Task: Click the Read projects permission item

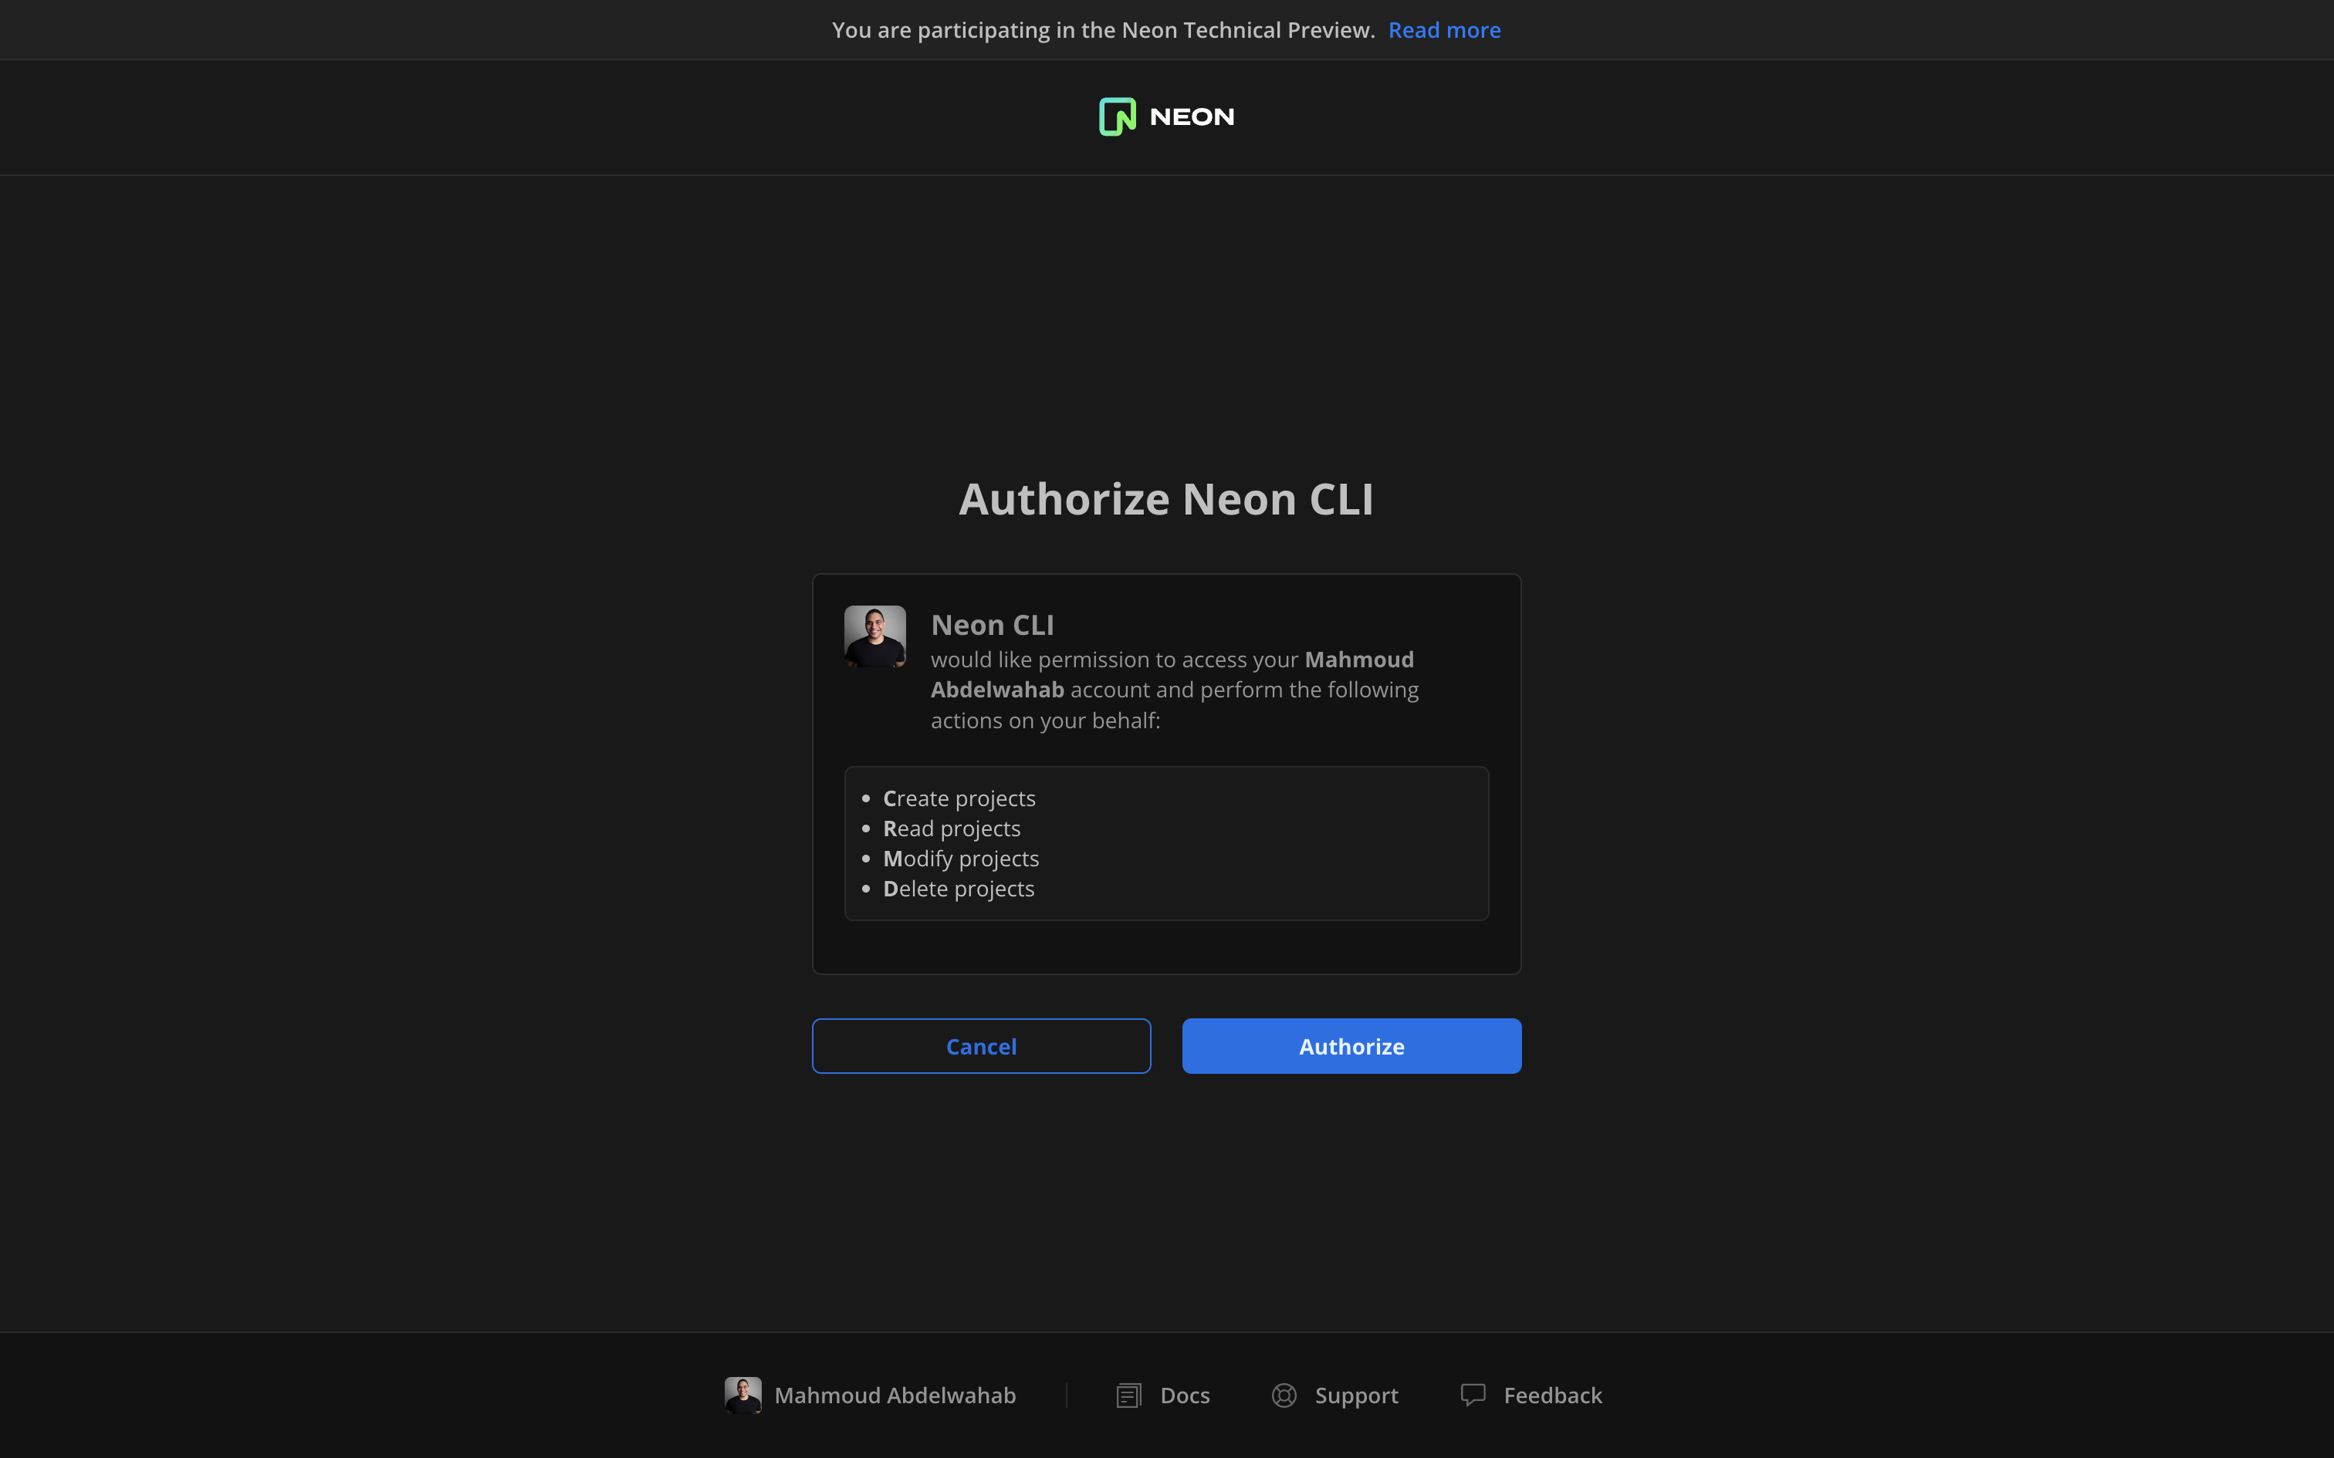Action: pos(951,829)
